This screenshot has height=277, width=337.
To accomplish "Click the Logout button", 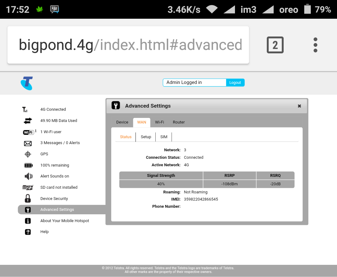I will click(x=235, y=83).
